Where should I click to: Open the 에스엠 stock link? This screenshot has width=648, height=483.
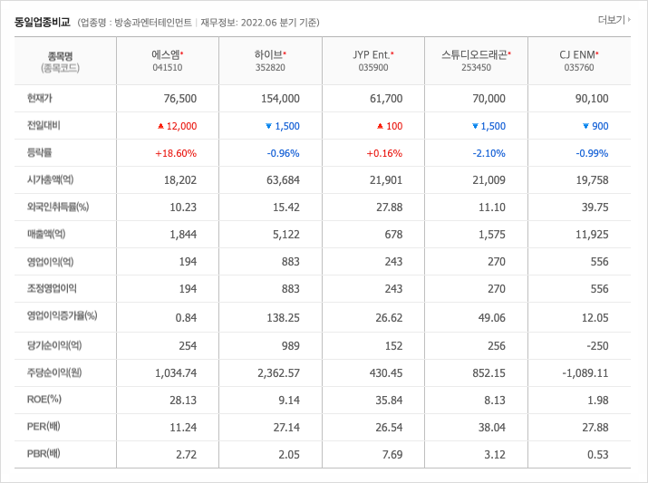[x=166, y=54]
